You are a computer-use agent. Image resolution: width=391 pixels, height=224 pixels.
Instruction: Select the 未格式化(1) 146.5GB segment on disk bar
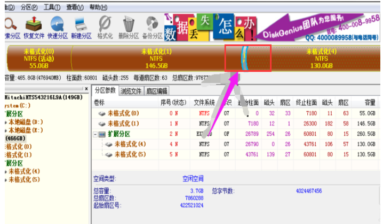click(156, 59)
